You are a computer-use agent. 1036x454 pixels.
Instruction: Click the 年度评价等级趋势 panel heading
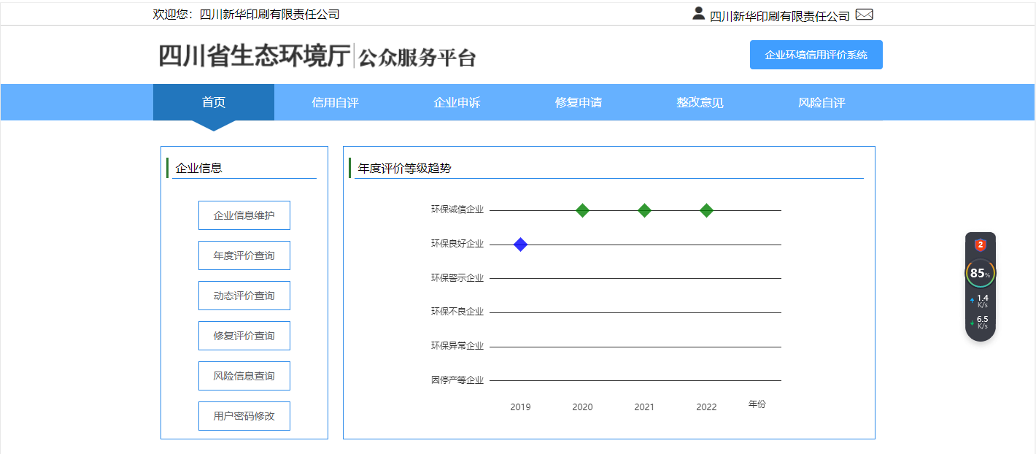(405, 169)
